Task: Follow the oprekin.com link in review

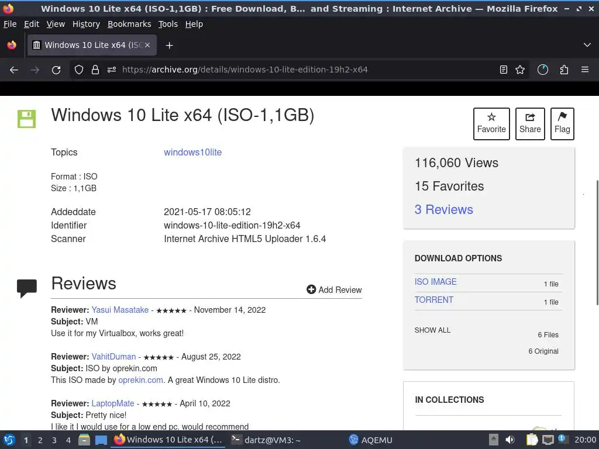Action: pos(140,380)
